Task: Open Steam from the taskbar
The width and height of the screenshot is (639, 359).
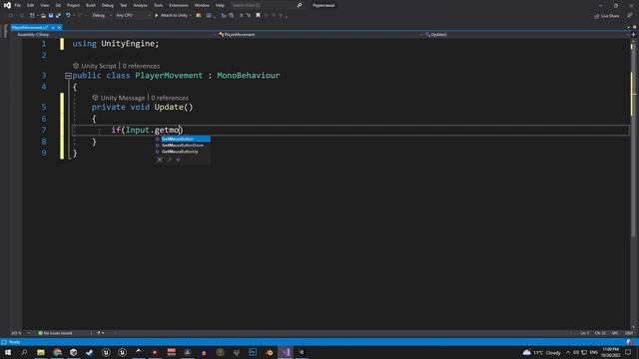Action: (90, 352)
